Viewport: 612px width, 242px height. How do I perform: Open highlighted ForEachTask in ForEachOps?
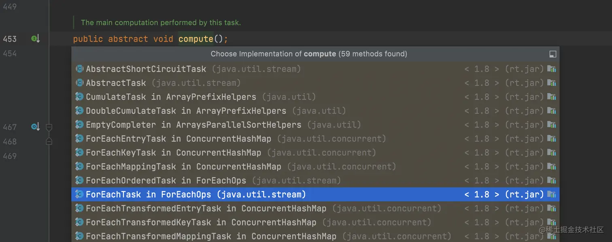(315, 195)
